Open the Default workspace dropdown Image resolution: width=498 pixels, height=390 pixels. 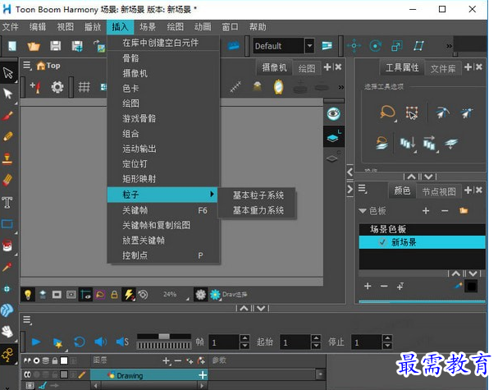(309, 46)
